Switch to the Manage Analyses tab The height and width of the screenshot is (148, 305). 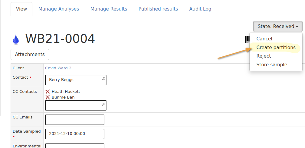click(59, 9)
